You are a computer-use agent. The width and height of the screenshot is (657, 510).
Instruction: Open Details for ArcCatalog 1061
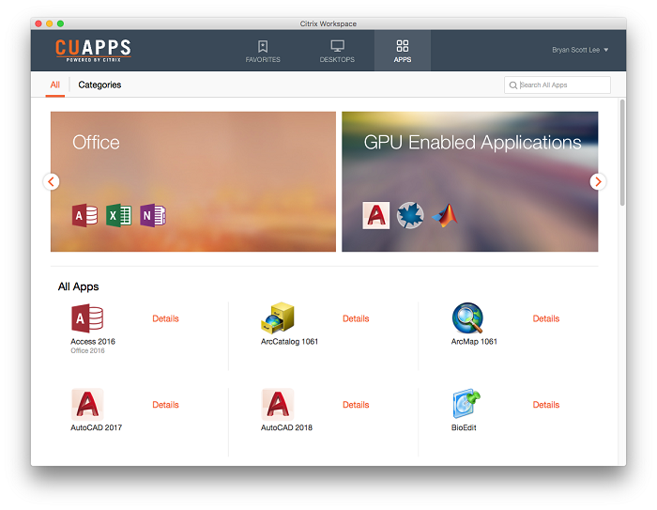356,318
